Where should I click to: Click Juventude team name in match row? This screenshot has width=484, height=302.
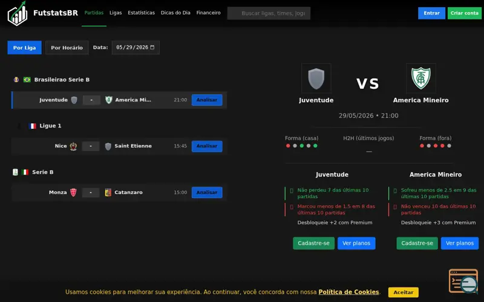(53, 100)
